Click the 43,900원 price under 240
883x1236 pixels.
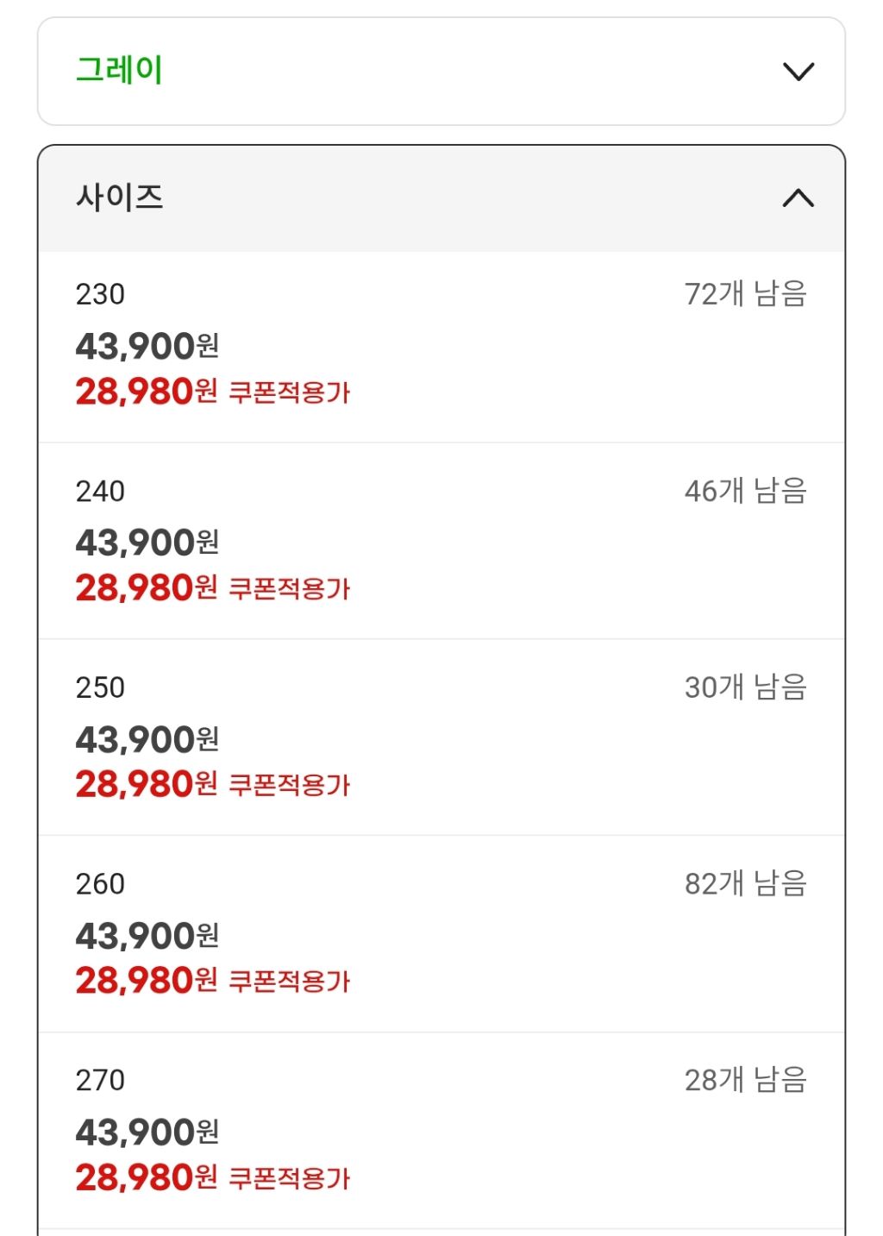point(147,543)
